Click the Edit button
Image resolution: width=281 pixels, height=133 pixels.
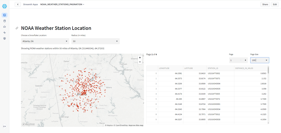pos(275,4)
